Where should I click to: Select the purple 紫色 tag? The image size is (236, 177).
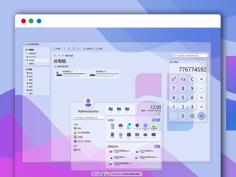(x=30, y=90)
